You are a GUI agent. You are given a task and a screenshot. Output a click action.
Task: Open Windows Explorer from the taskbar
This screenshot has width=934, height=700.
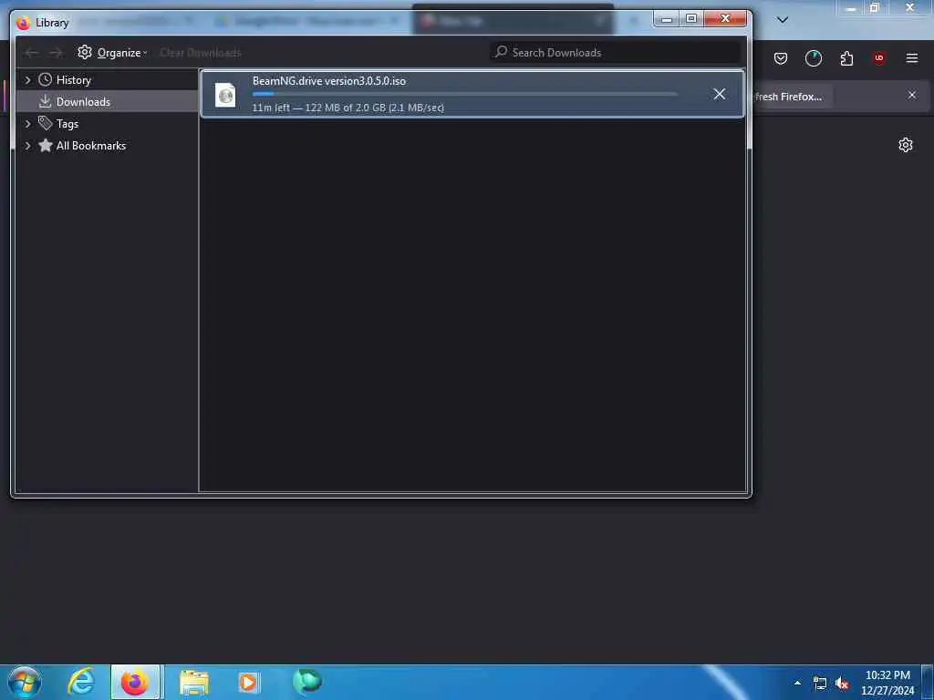coord(194,683)
